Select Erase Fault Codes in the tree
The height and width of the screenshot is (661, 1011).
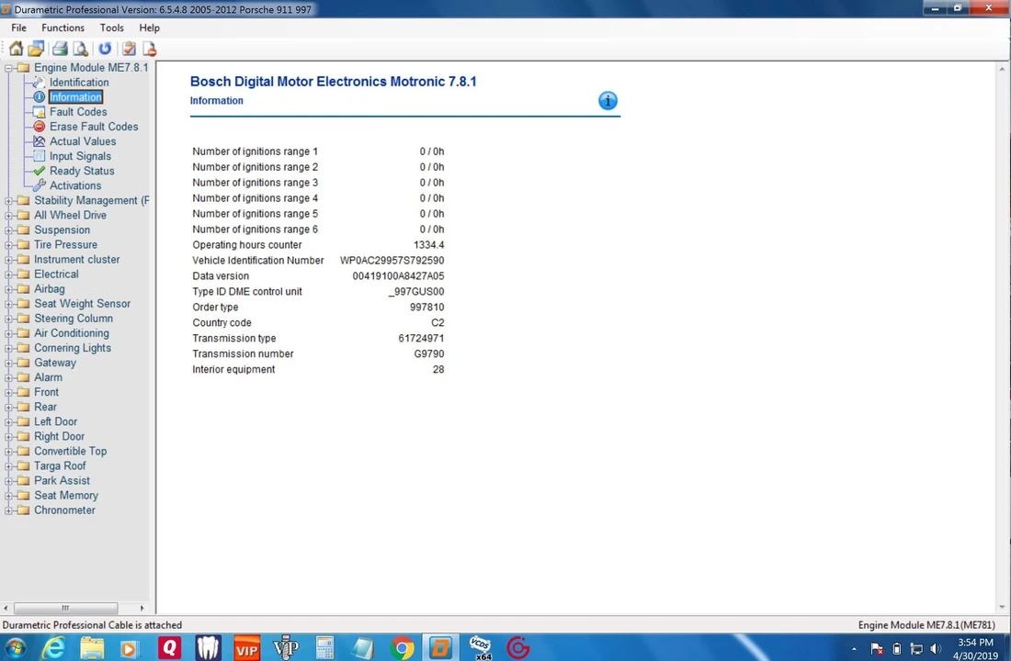[x=94, y=127]
